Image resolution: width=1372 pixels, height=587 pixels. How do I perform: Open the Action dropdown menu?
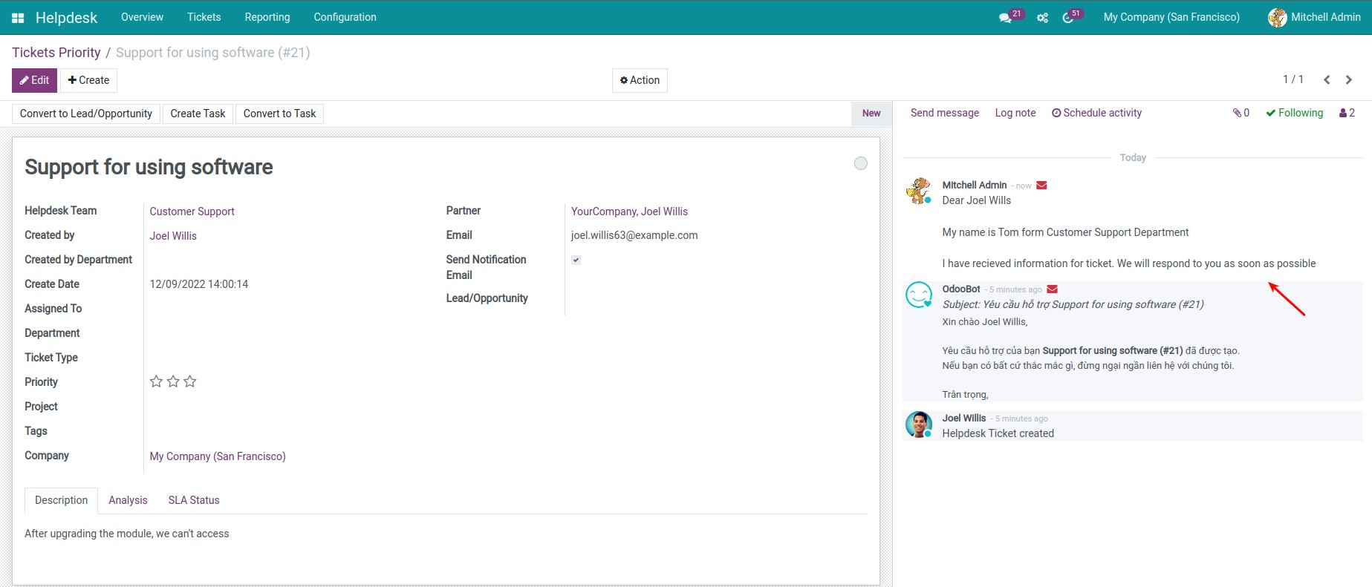pos(640,80)
